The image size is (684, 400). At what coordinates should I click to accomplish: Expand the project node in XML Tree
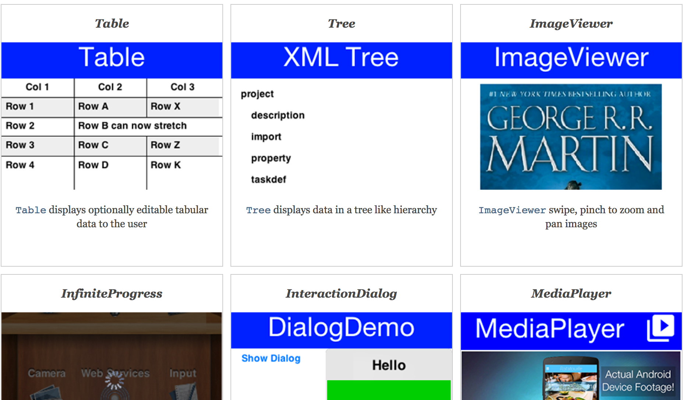tap(257, 94)
